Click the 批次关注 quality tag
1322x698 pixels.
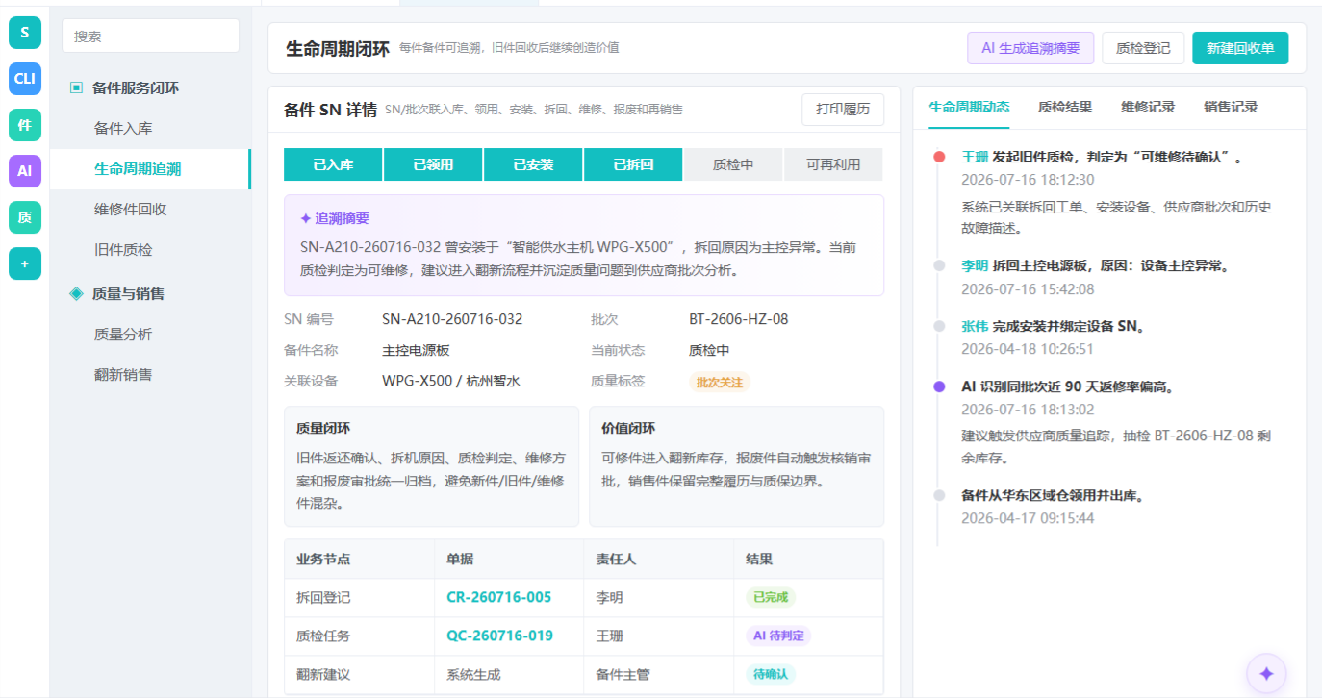(719, 382)
